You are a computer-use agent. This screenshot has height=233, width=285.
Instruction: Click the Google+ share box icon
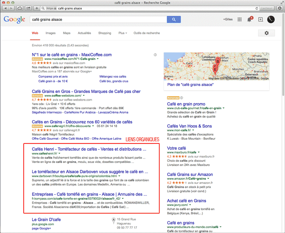261,20
